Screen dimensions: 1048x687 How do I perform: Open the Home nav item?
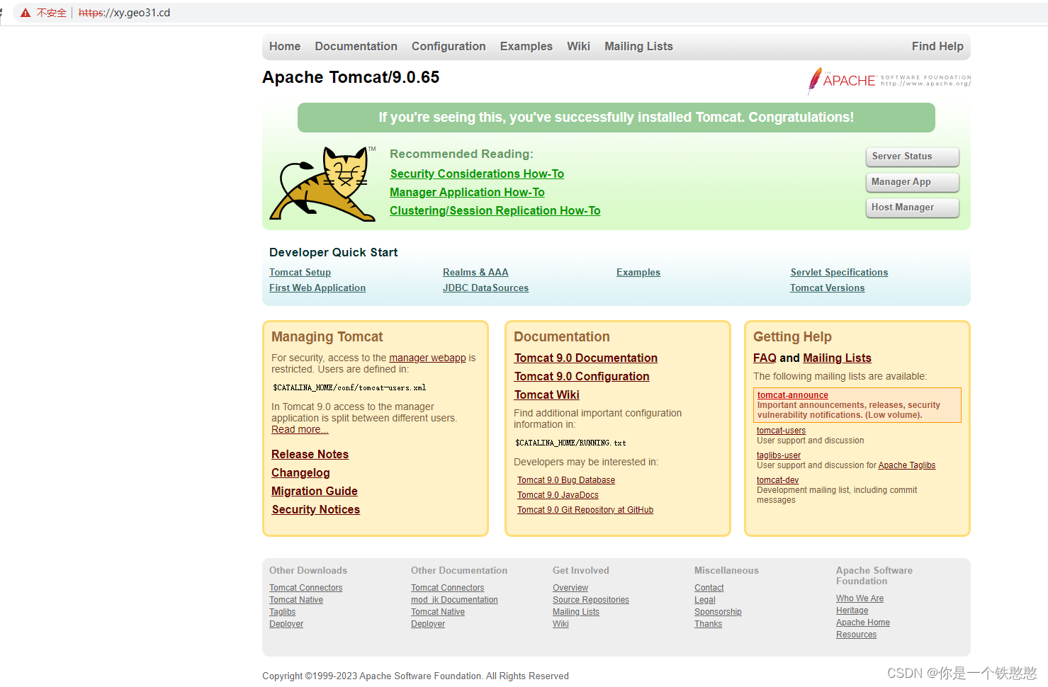coord(285,46)
